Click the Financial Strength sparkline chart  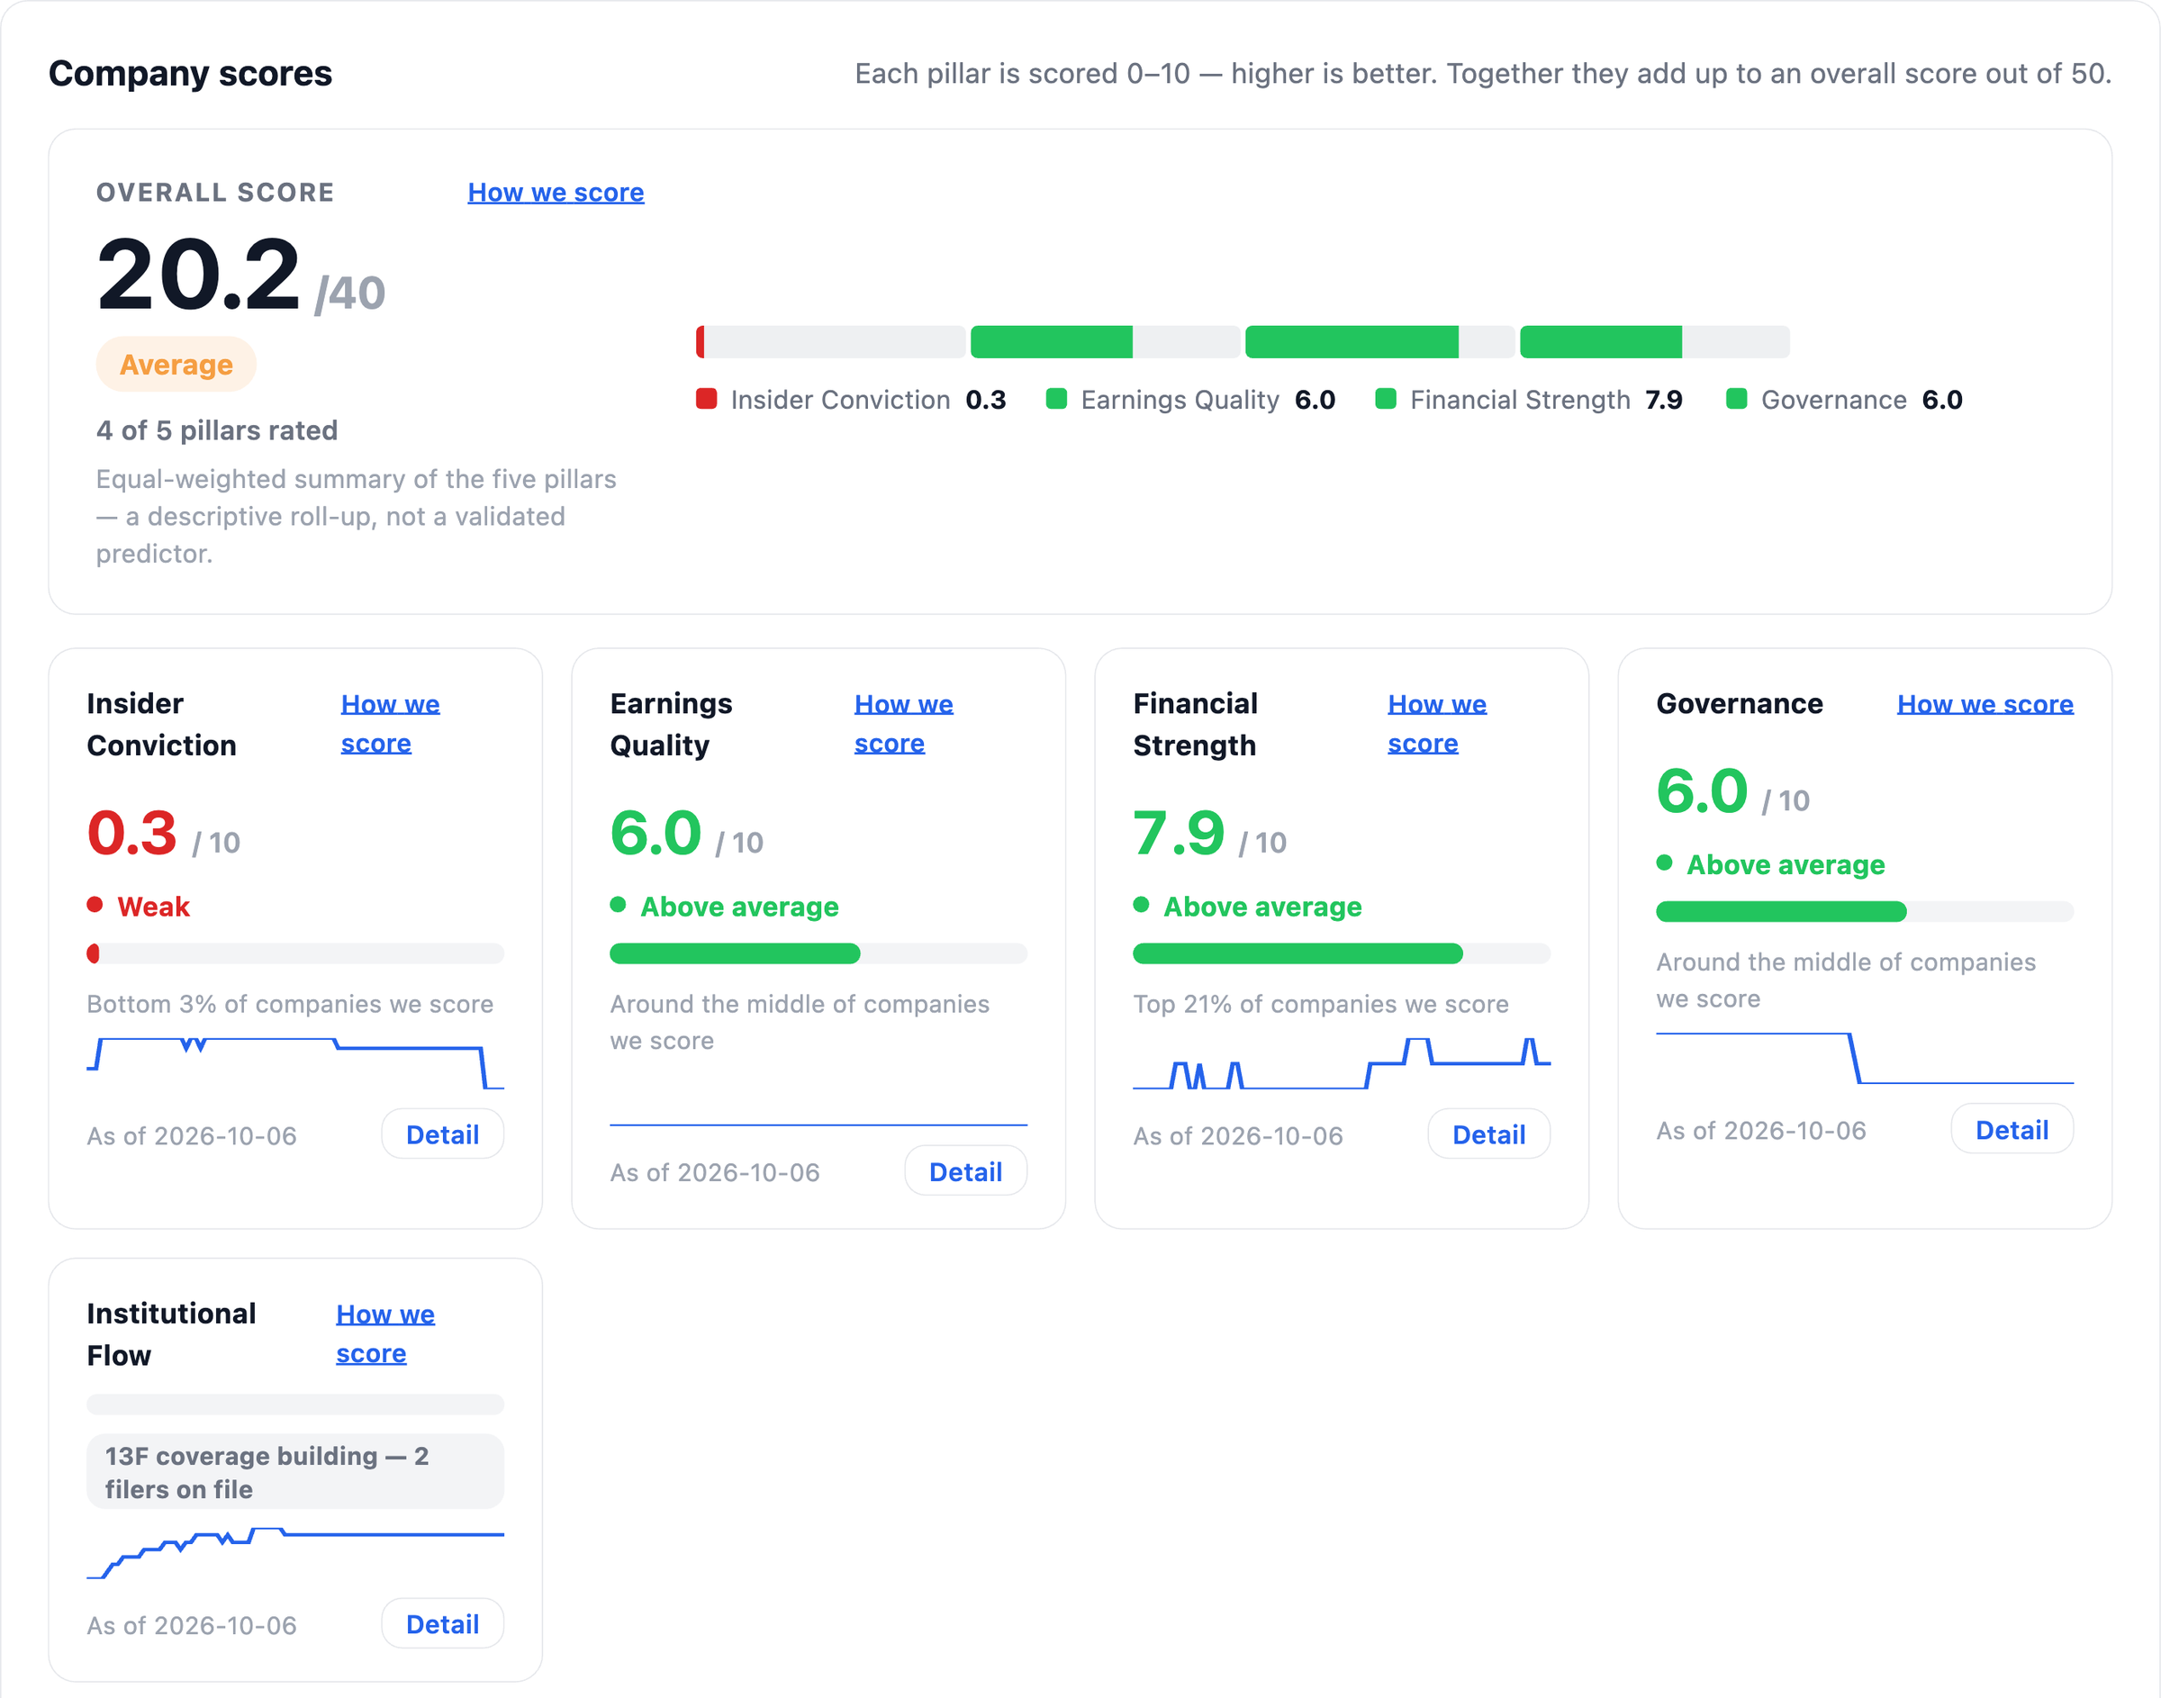tap(1341, 1062)
